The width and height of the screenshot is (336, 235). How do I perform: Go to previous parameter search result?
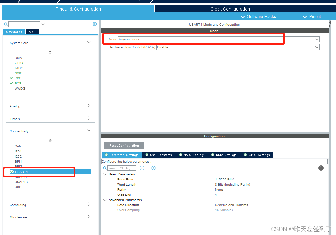point(142,168)
